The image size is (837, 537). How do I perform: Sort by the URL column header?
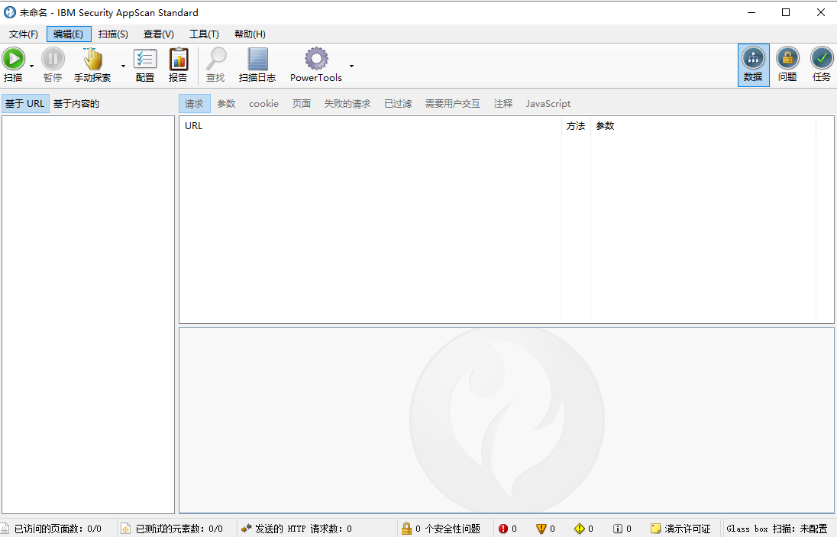tap(370, 126)
